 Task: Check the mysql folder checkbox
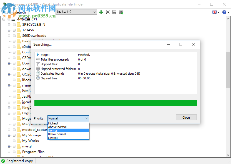tap(14, 146)
